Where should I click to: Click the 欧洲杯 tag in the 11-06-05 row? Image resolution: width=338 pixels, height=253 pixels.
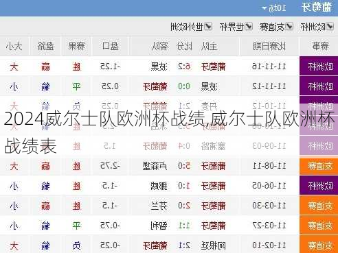click(x=319, y=186)
